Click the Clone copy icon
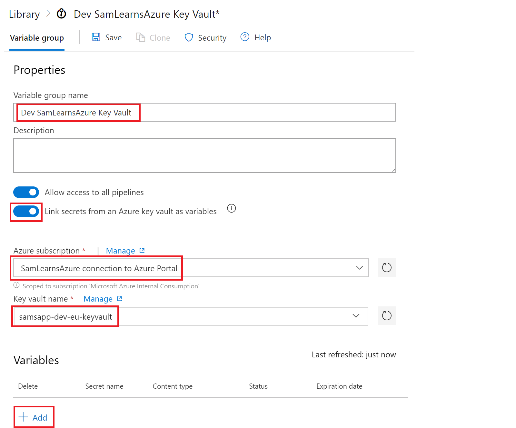 [x=140, y=37]
